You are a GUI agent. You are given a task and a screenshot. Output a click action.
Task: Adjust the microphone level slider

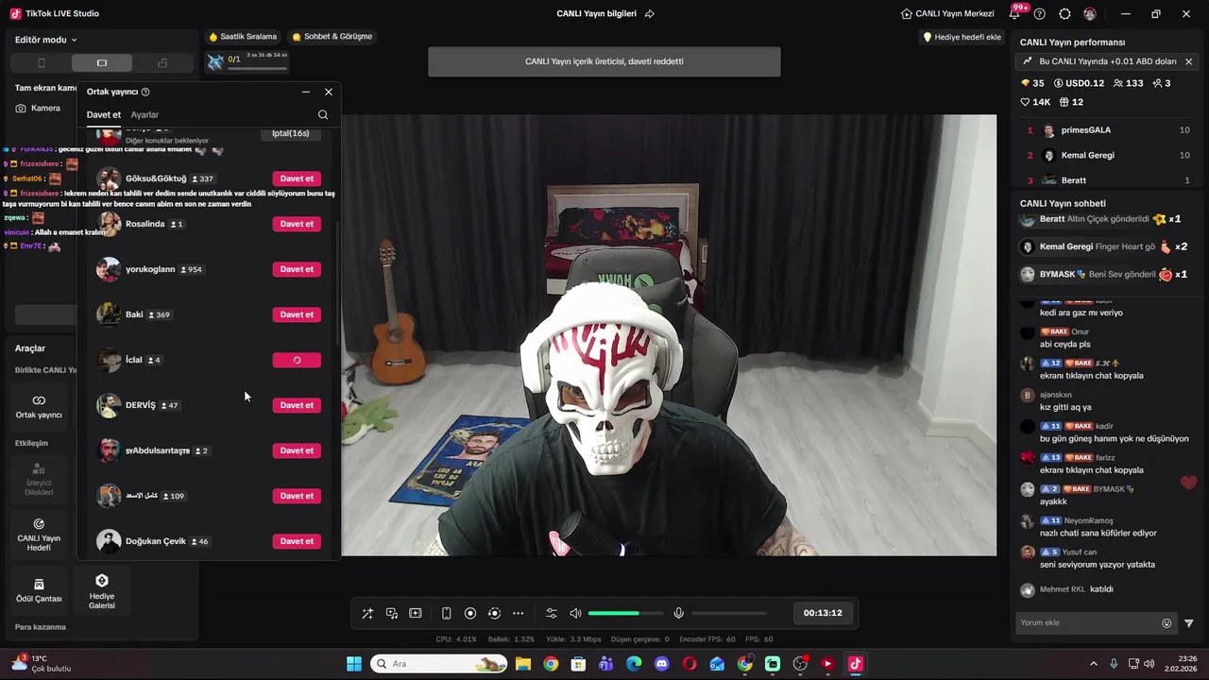(x=729, y=613)
